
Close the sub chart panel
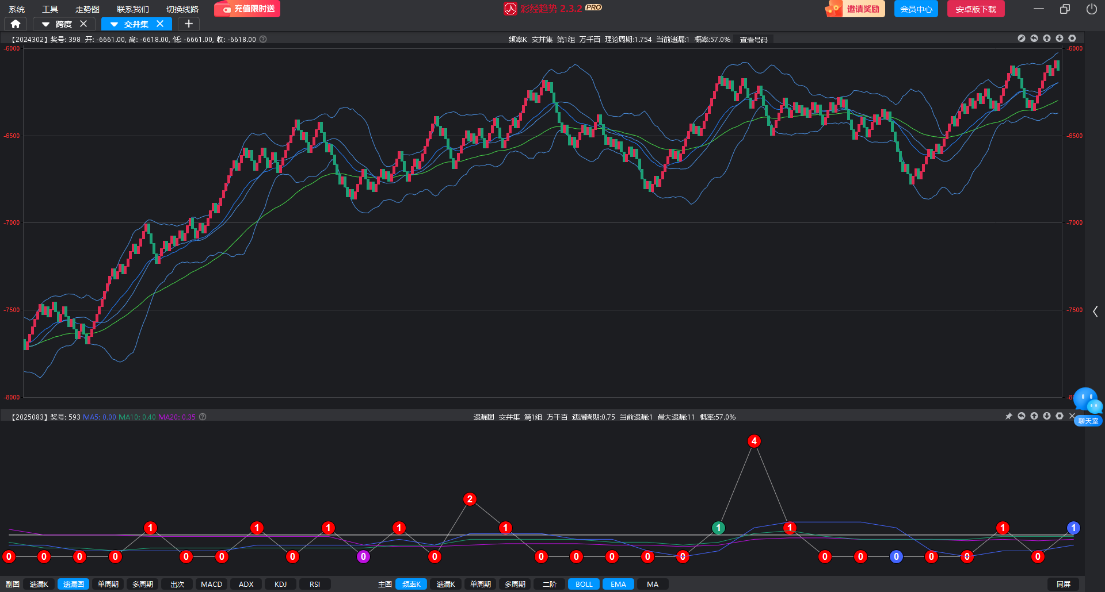coord(1072,416)
